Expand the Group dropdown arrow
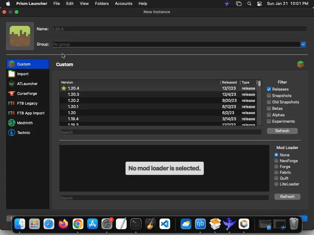The height and width of the screenshot is (235, 314). click(x=303, y=44)
